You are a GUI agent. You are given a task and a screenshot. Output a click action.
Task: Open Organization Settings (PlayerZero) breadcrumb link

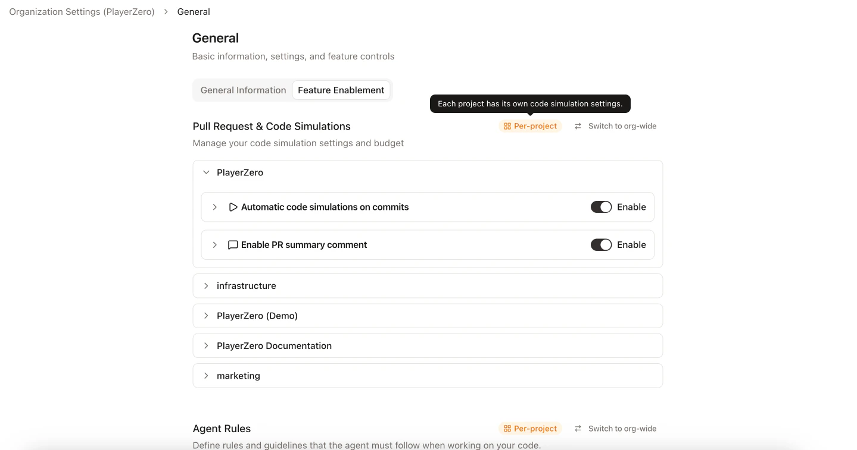(x=81, y=11)
